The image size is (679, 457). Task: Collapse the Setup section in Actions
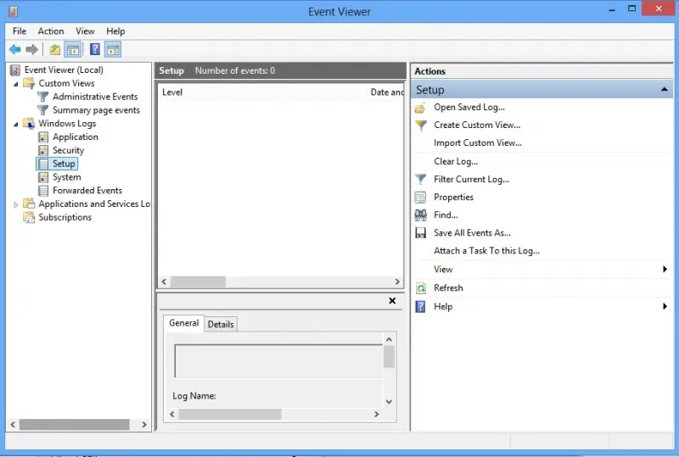click(x=664, y=90)
